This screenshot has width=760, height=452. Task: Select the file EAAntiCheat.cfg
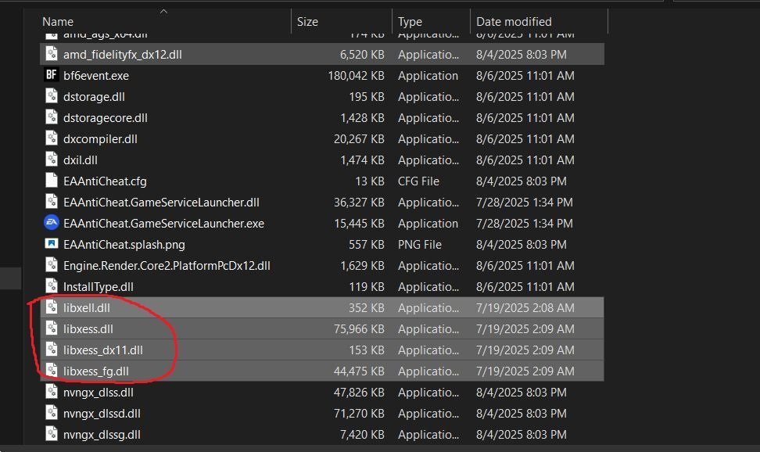click(x=105, y=181)
